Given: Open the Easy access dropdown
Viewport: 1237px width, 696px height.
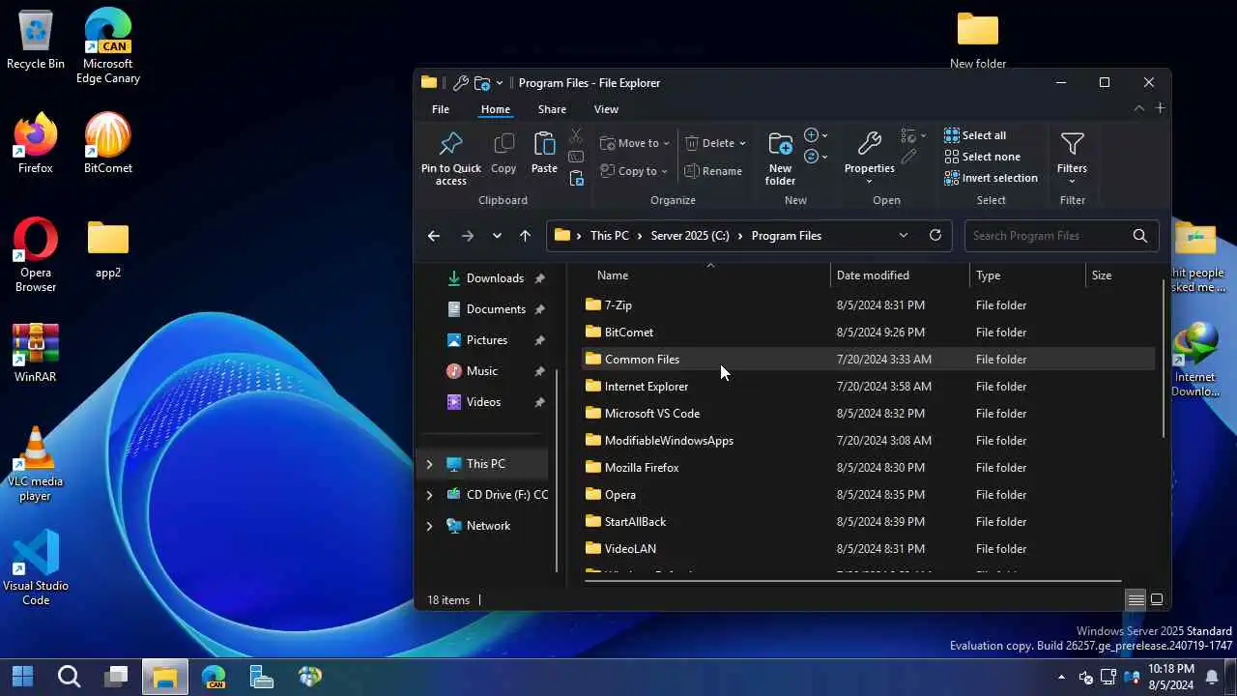Looking at the screenshot, I should coord(817,157).
